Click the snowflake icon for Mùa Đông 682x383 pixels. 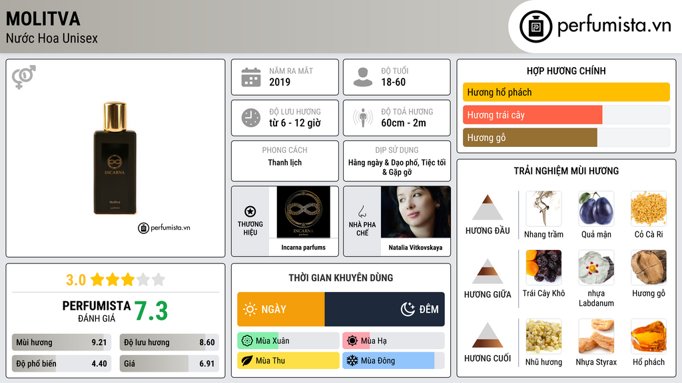point(352,360)
